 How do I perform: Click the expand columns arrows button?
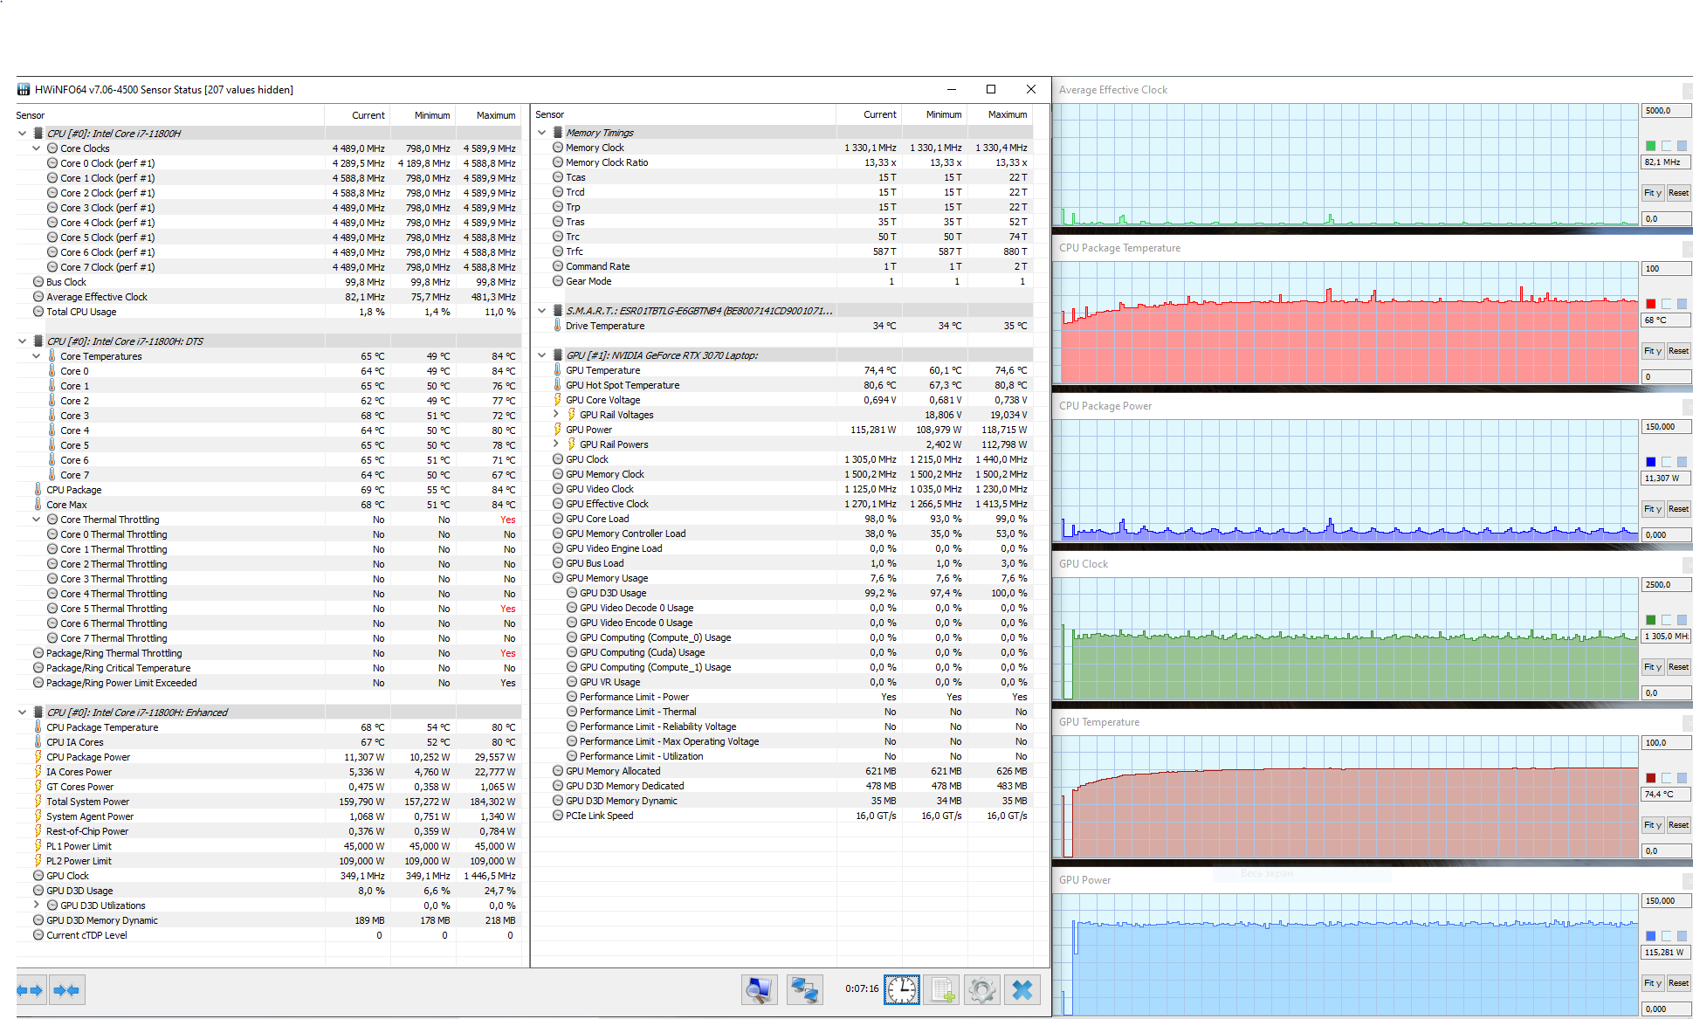point(30,990)
